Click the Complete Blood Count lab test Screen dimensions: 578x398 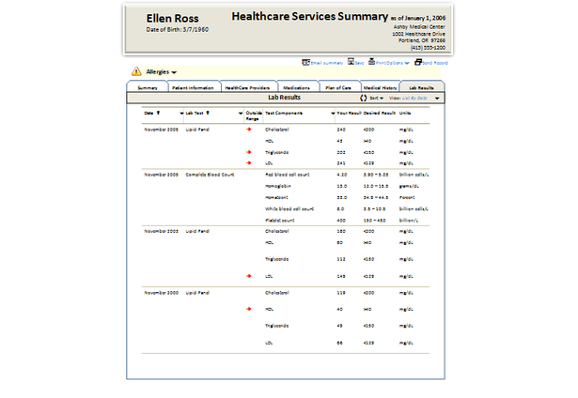(x=210, y=175)
